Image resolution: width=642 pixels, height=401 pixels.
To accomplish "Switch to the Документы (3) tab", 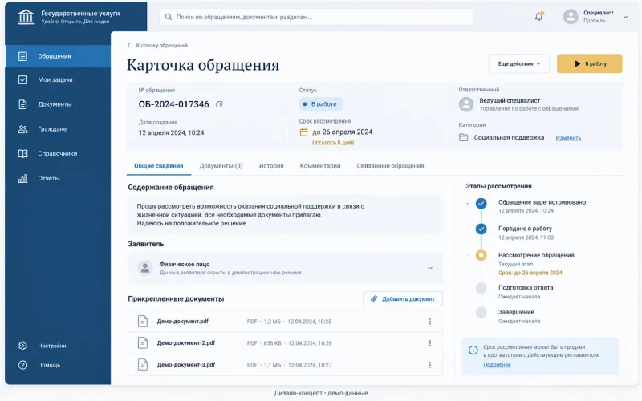I will pos(221,166).
